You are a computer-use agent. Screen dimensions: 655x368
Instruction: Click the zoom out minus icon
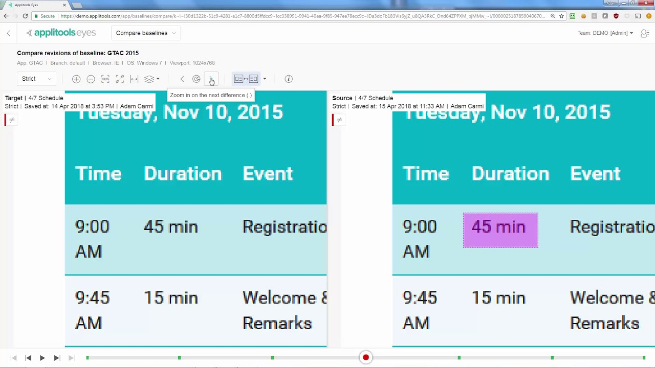pos(91,79)
